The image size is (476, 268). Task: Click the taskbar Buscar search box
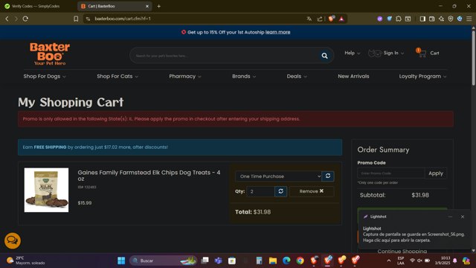pyautogui.click(x=163, y=261)
